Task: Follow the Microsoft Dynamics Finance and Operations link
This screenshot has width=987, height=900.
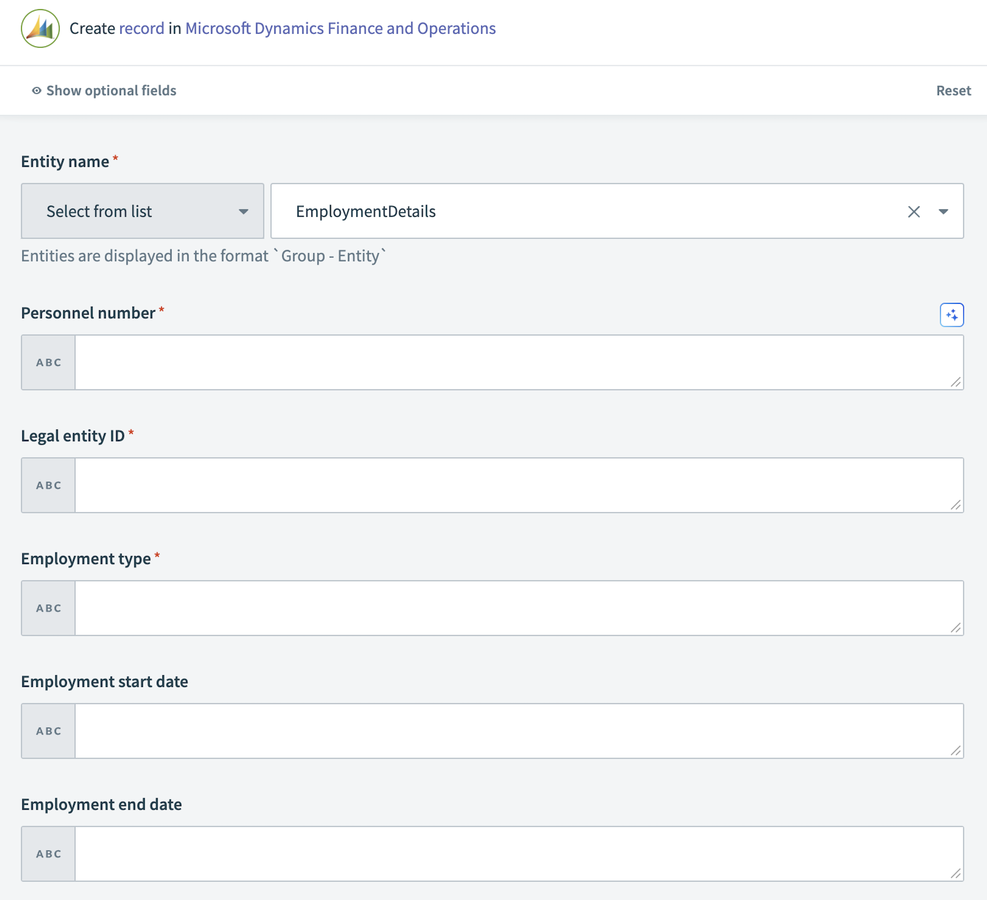Action: pos(340,28)
